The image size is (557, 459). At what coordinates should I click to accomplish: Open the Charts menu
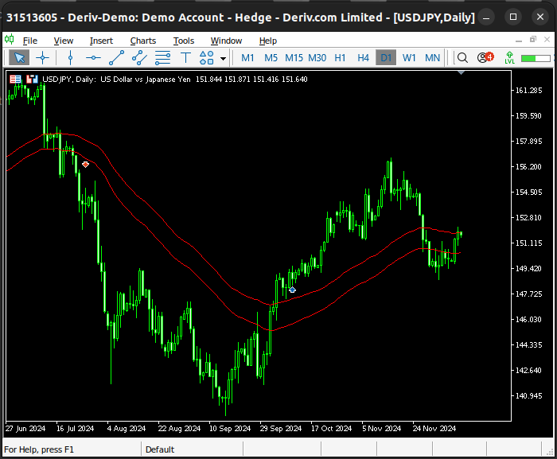click(142, 41)
